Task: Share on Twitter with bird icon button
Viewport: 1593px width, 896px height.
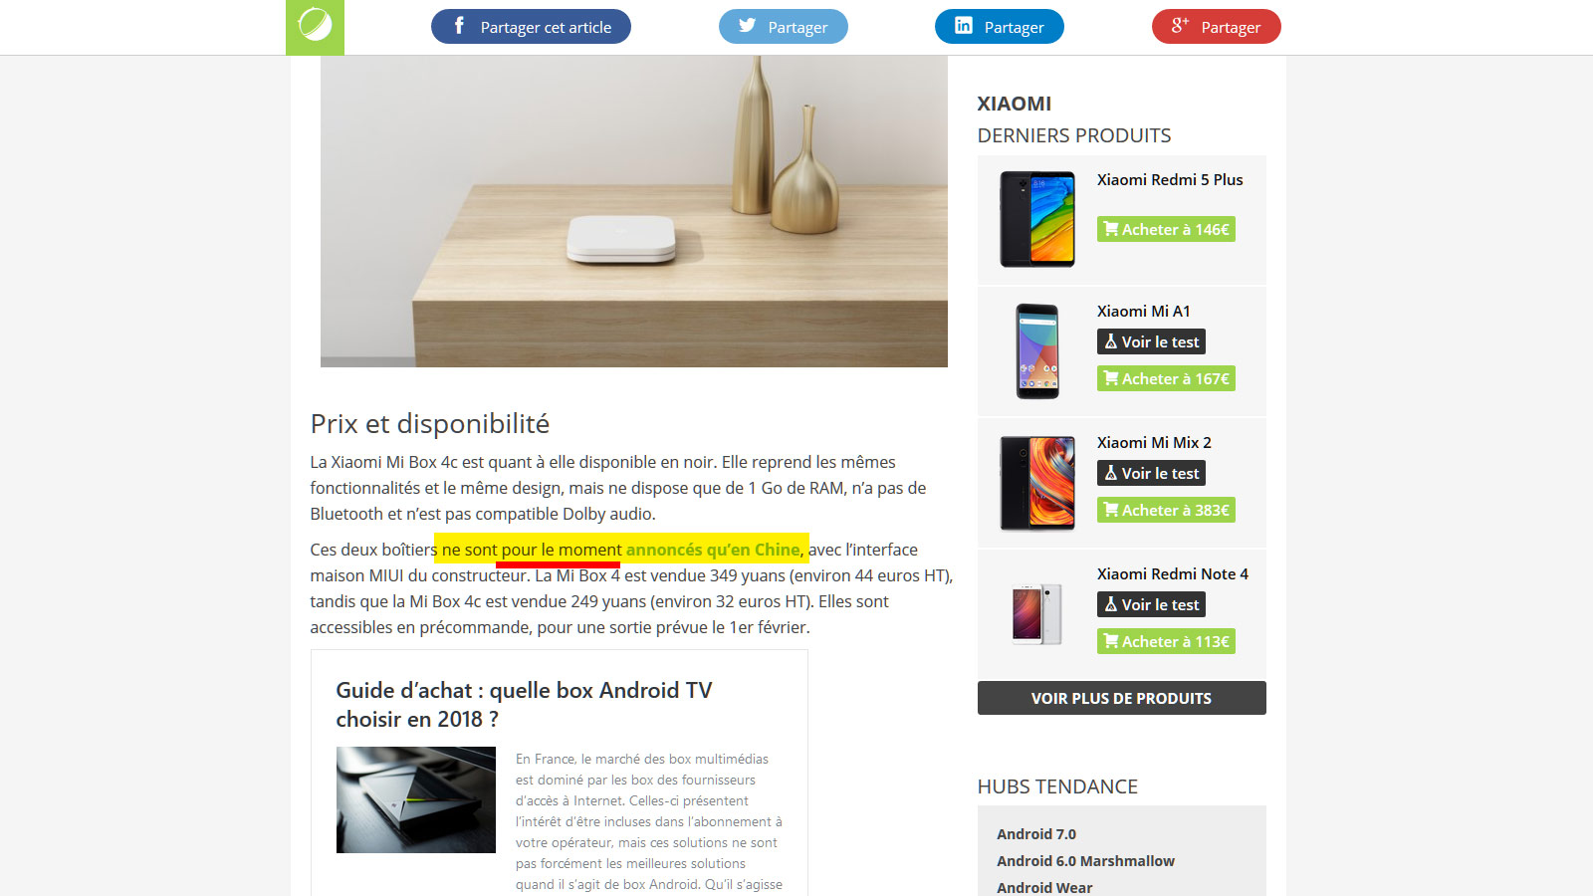Action: coord(784,27)
